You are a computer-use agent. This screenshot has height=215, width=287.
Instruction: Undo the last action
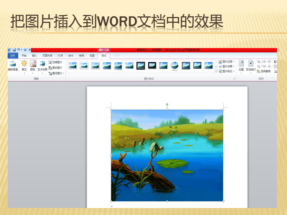click(18, 50)
